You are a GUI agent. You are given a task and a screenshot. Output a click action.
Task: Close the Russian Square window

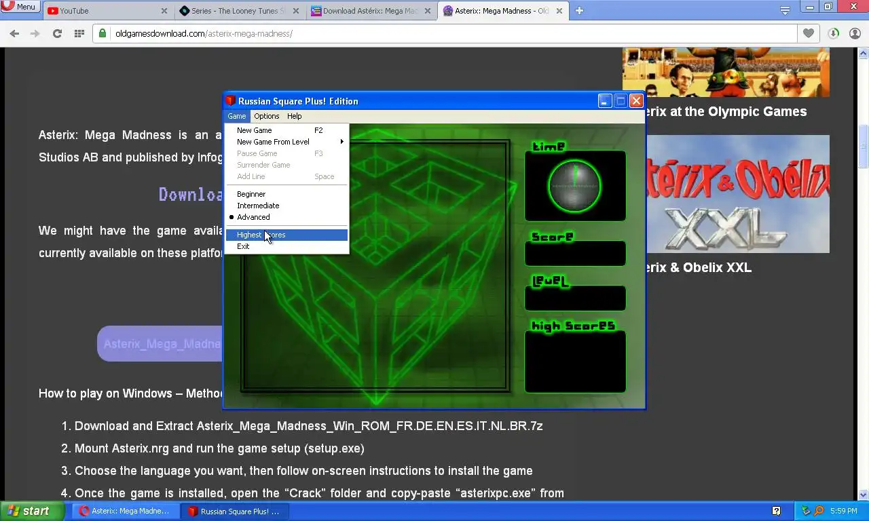[x=636, y=101]
